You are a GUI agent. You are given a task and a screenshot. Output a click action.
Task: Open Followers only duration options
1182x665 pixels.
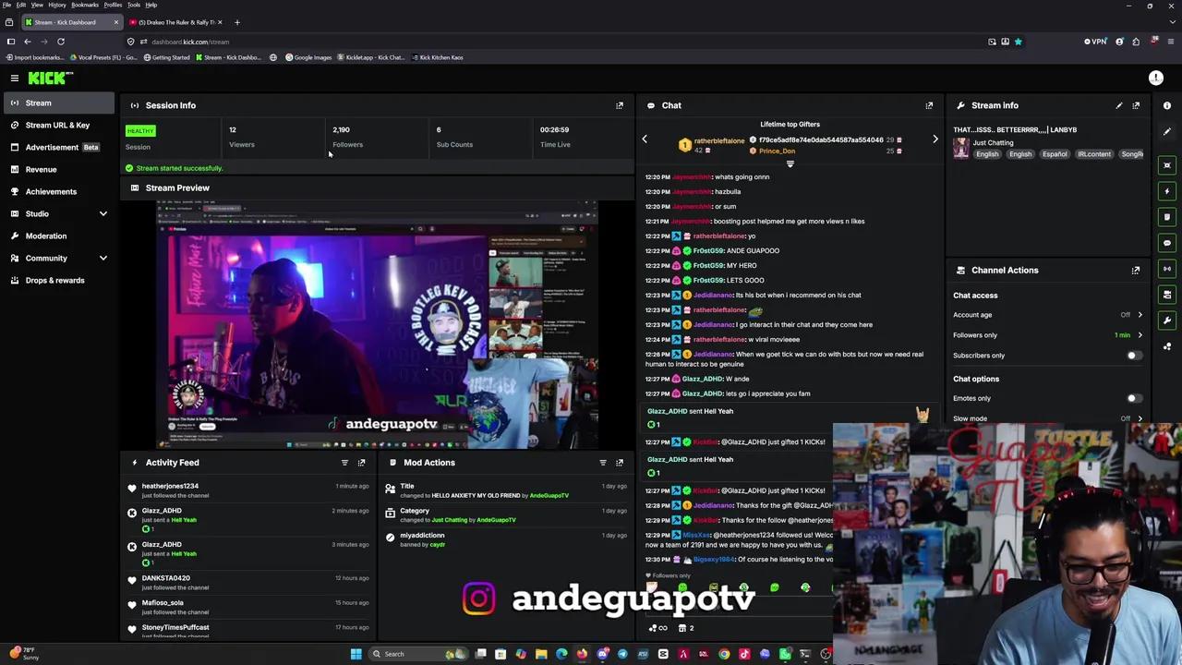tap(1140, 335)
